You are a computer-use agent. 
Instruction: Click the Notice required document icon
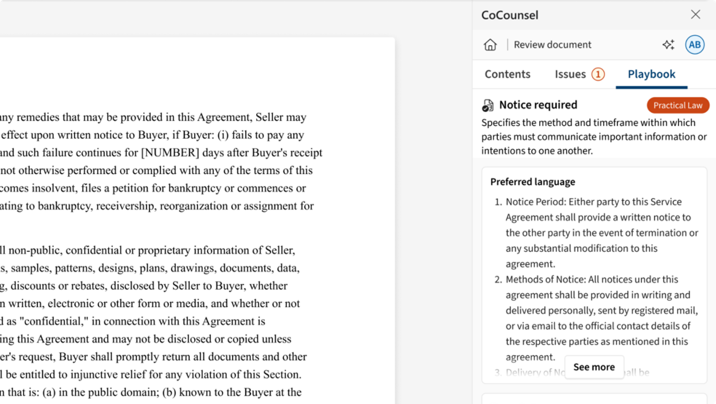tap(488, 105)
